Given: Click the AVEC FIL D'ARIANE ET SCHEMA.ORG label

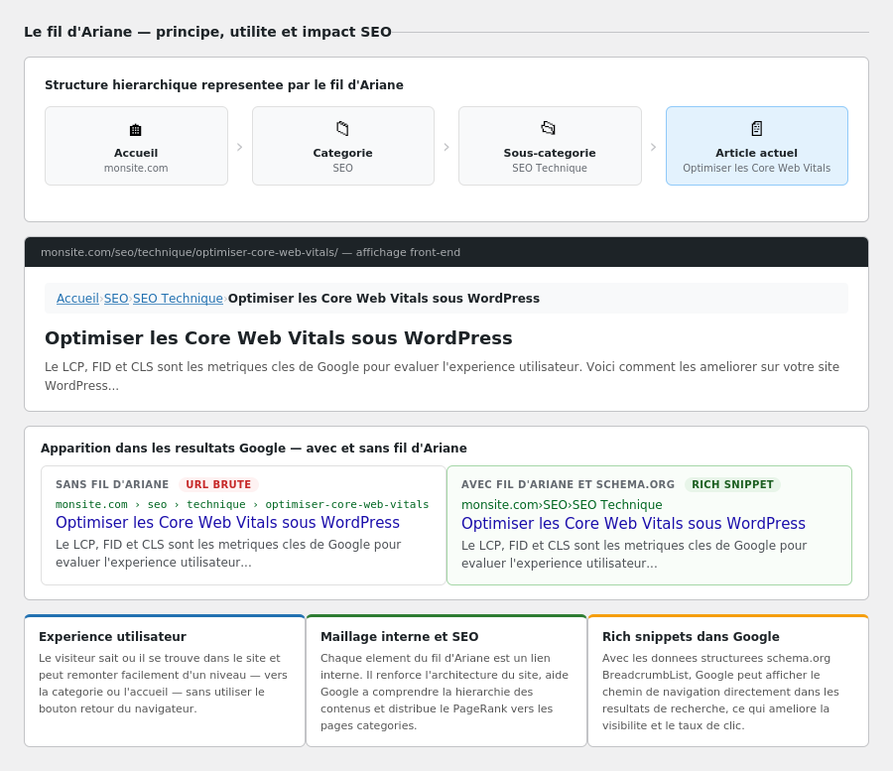Looking at the screenshot, I should [x=568, y=484].
